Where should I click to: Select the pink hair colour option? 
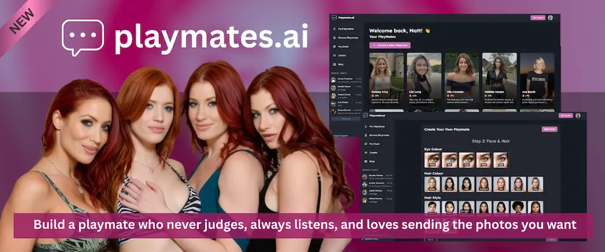click(x=501, y=184)
